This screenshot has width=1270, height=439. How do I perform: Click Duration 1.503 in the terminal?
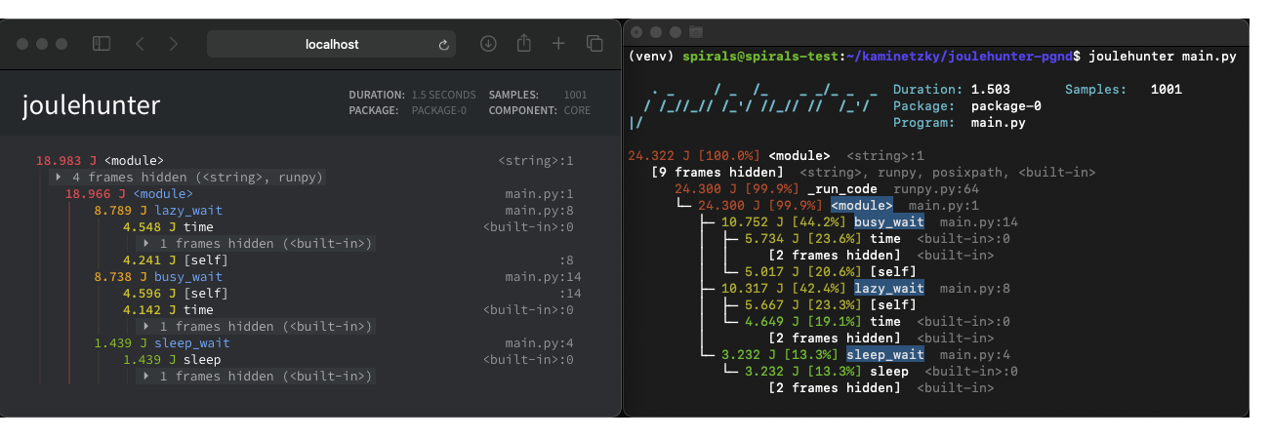(952, 90)
